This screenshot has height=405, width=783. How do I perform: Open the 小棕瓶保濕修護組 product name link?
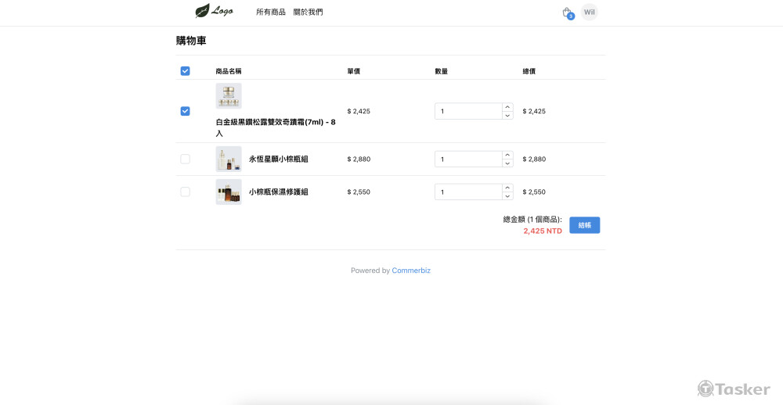(279, 192)
